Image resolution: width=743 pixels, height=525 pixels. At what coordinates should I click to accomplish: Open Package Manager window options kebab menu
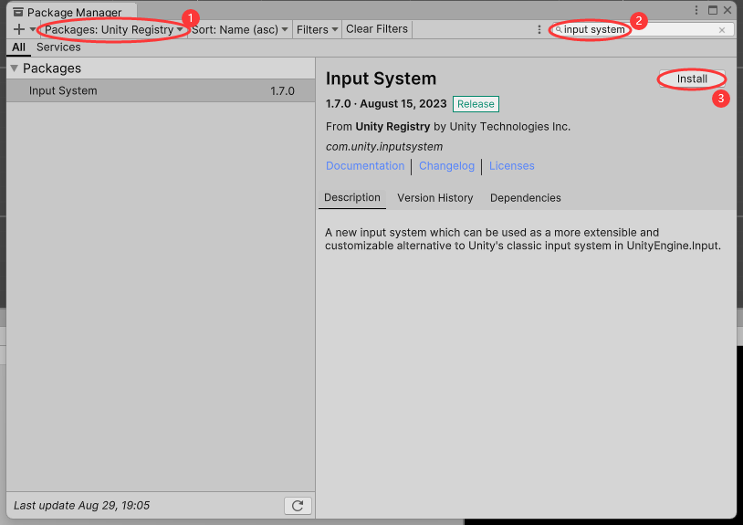(x=696, y=10)
